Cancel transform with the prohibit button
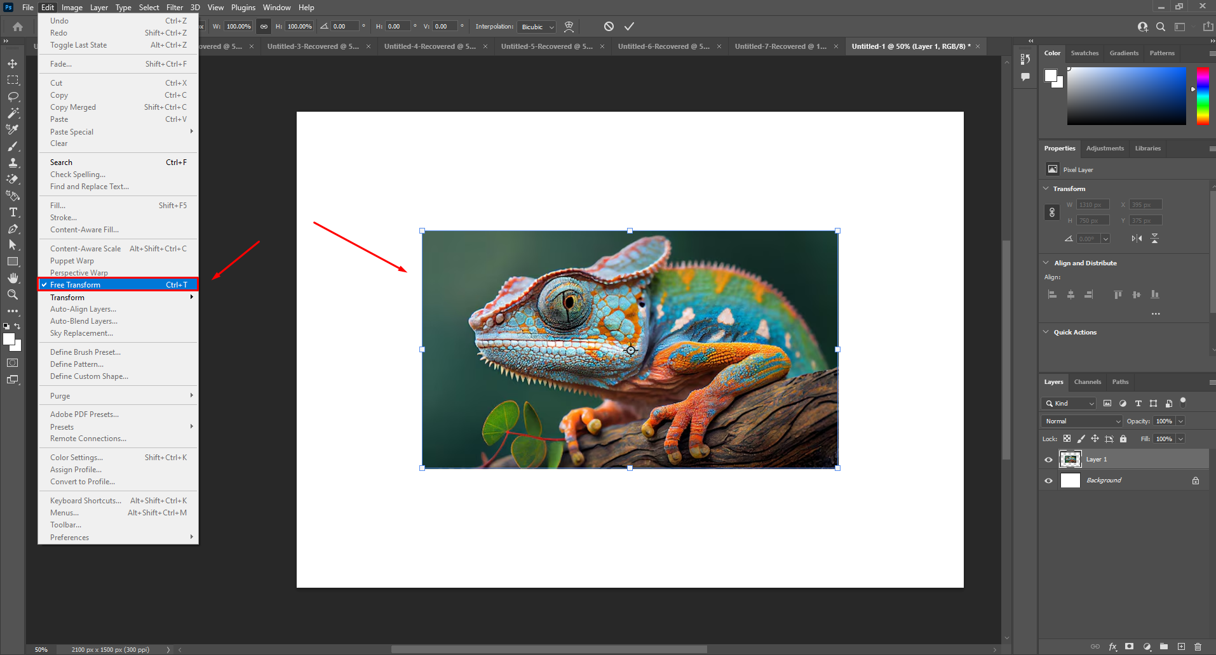This screenshot has height=655, width=1216. (x=609, y=26)
